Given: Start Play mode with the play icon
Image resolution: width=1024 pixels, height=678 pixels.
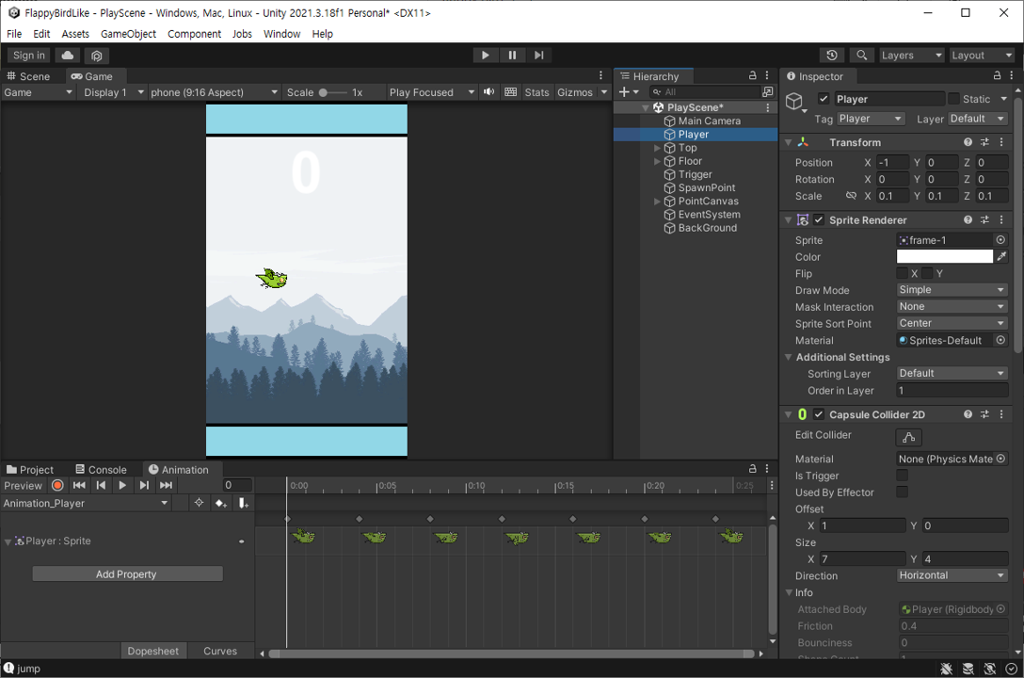Looking at the screenshot, I should point(485,56).
